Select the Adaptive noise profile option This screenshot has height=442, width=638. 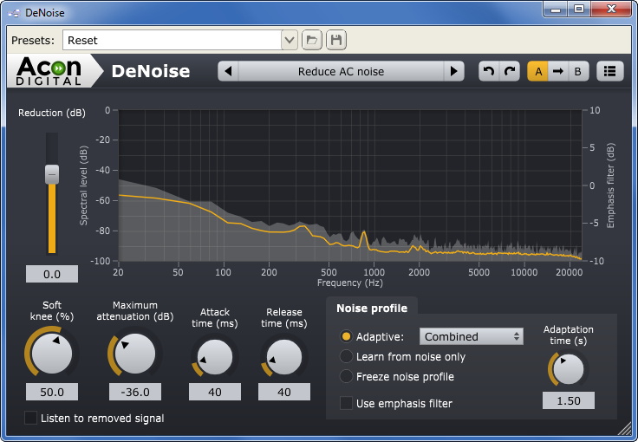click(x=347, y=336)
